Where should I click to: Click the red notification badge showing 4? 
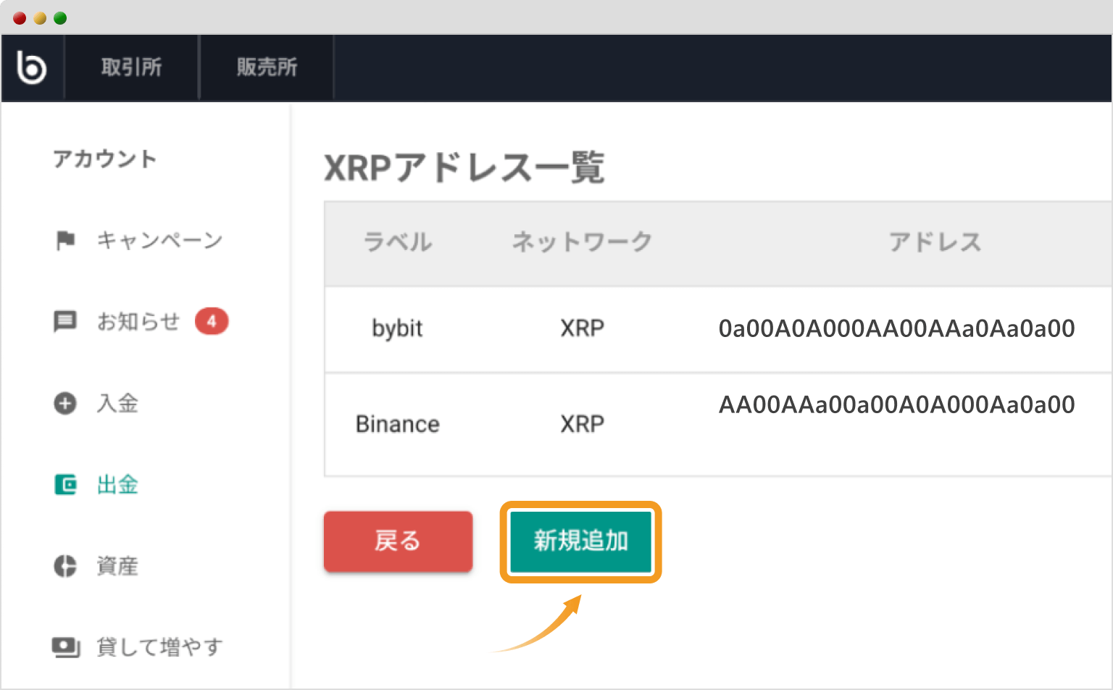point(212,321)
